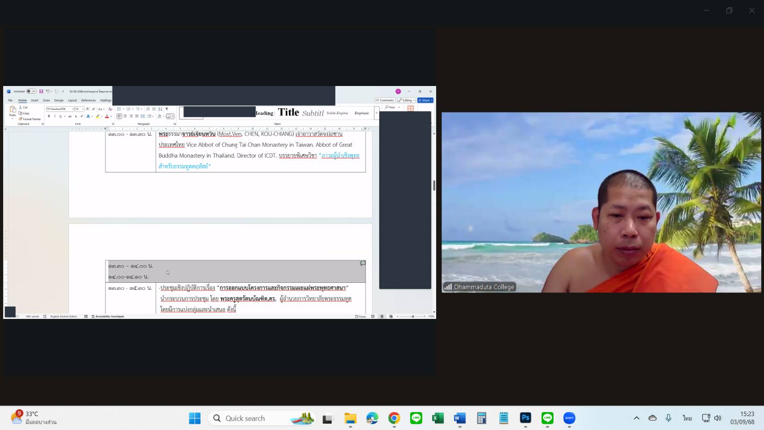This screenshot has height=430, width=764.
Task: Activate the Format Painter
Action: tap(30, 119)
